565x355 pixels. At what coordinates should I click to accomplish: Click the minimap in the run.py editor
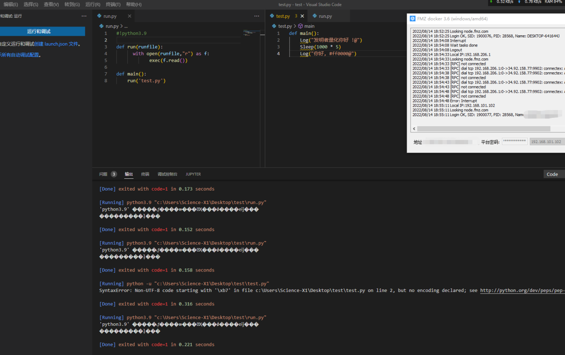251,33
